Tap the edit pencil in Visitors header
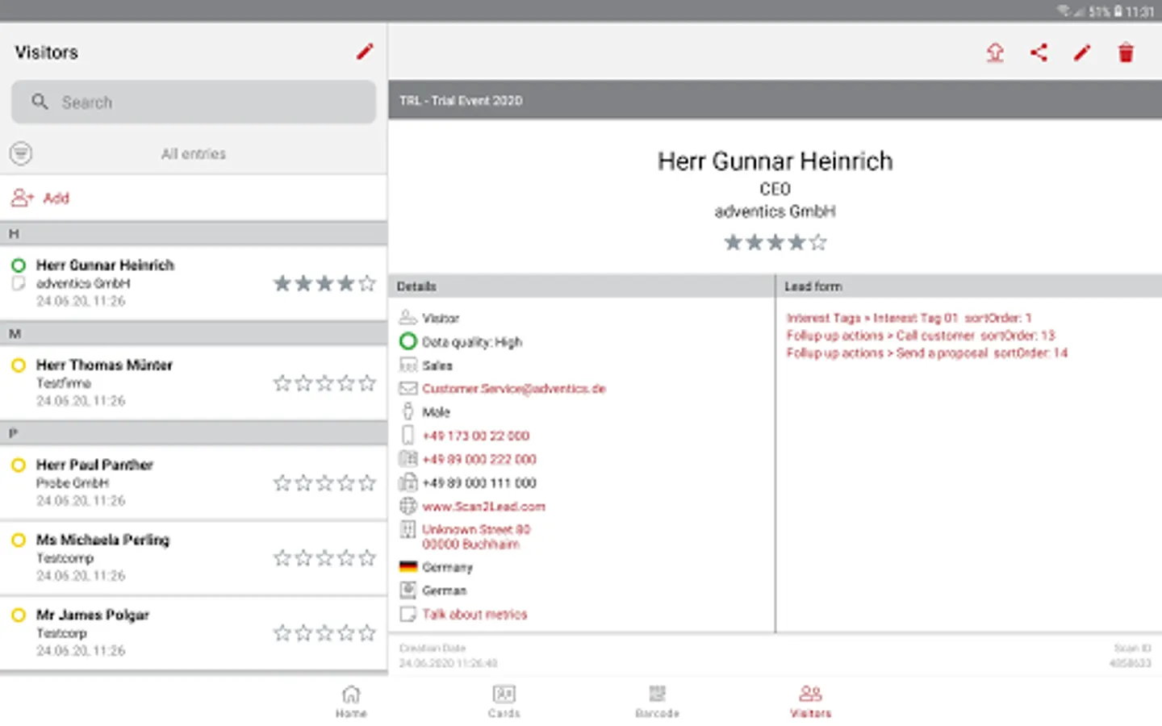 (365, 52)
